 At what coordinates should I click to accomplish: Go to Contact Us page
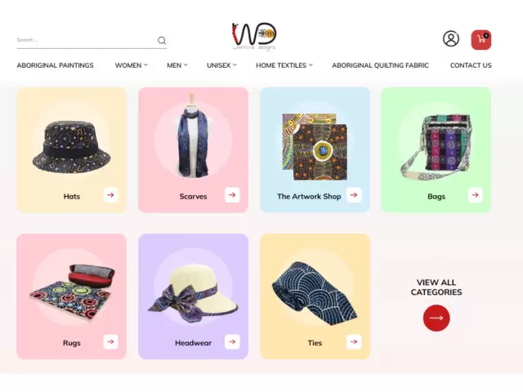[x=471, y=65]
